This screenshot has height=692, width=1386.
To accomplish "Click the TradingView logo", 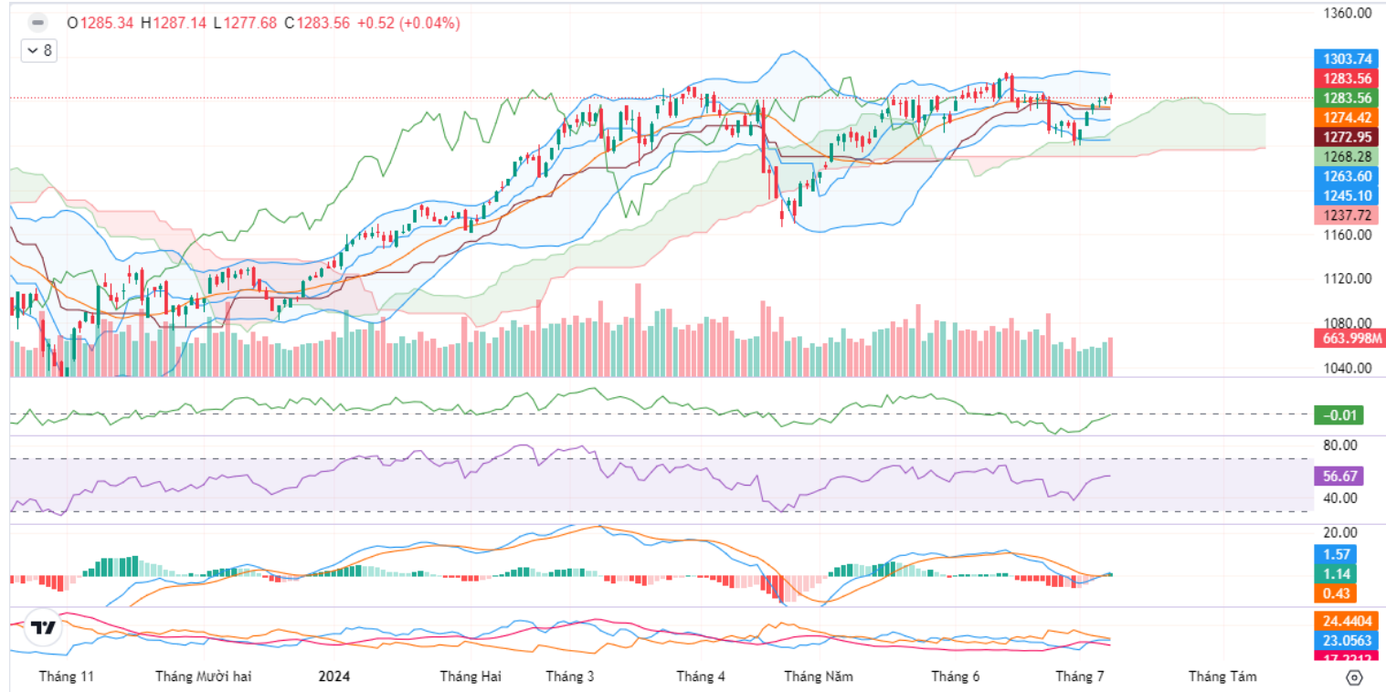I will pyautogui.click(x=41, y=628).
